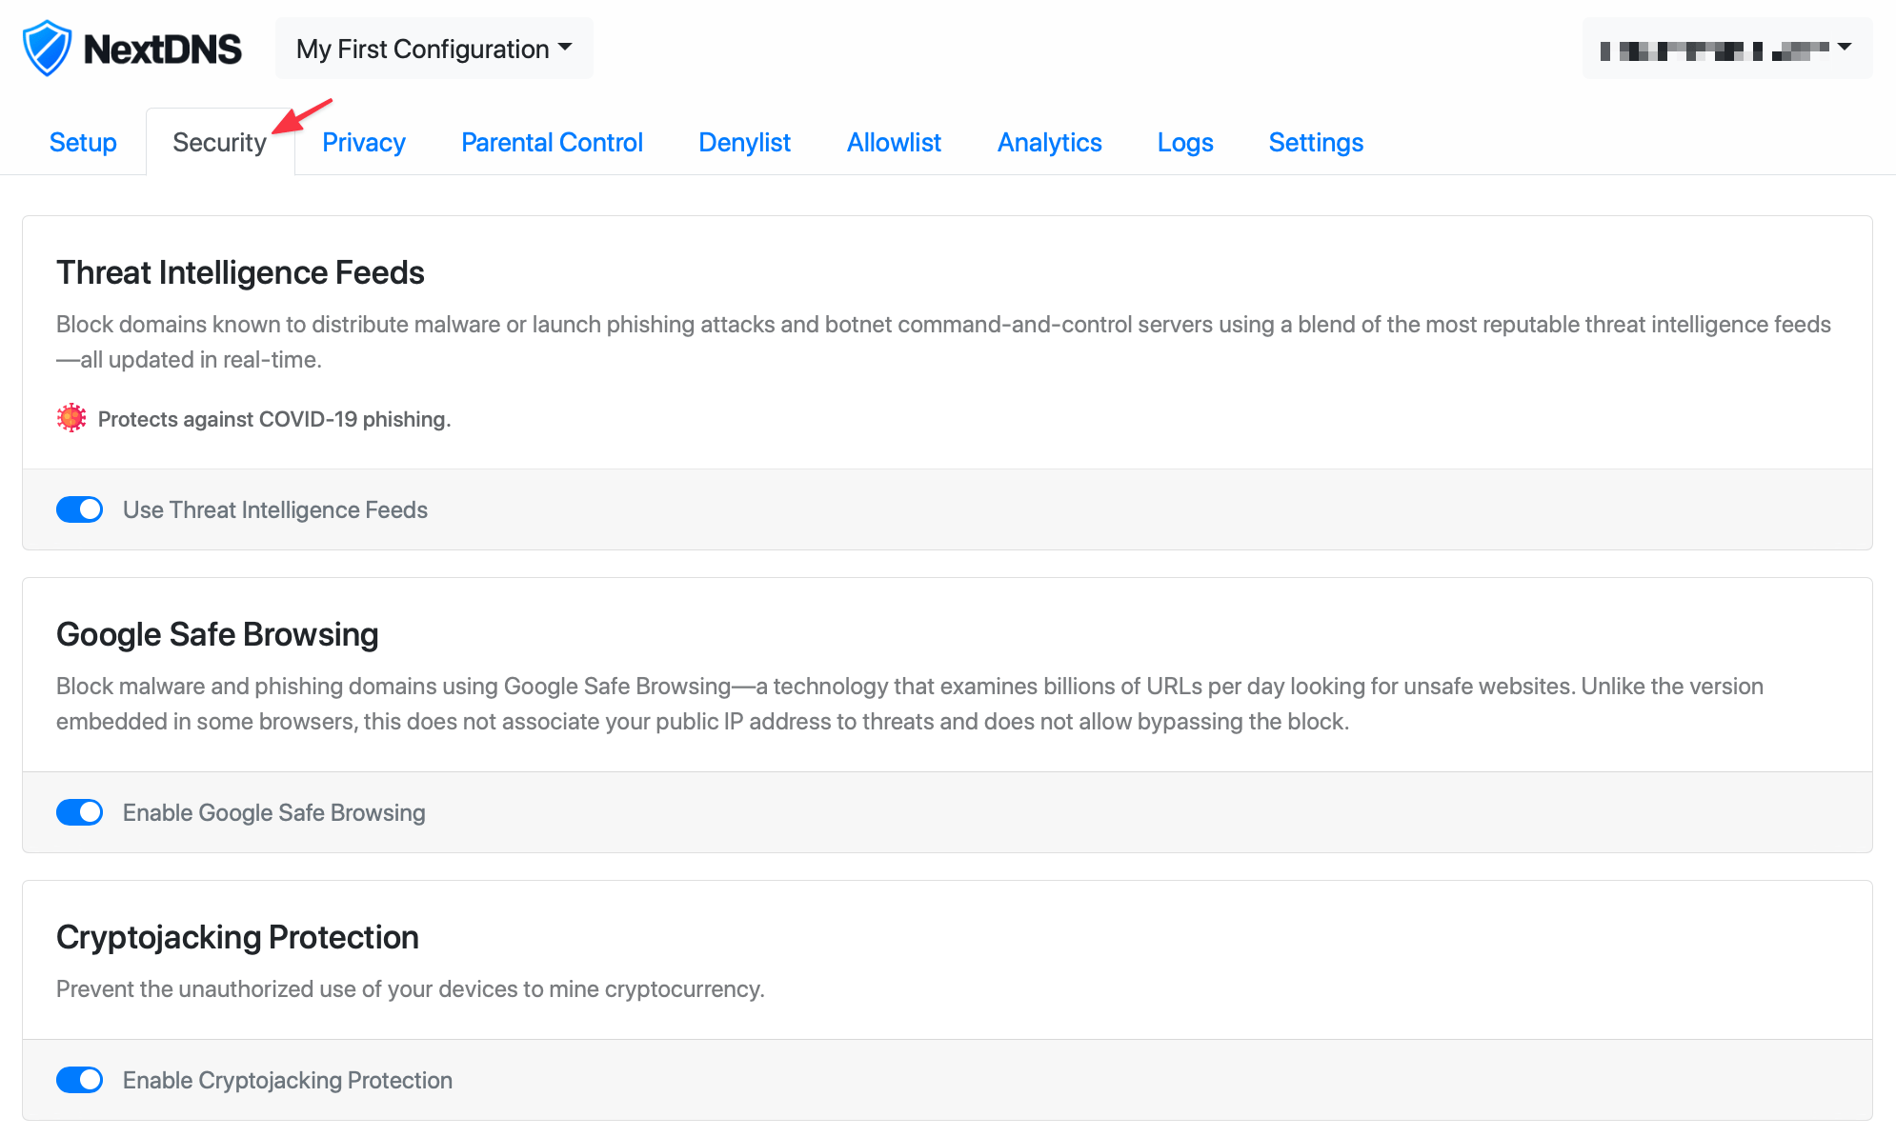Click the Google Safe Browsing heading
1896x1137 pixels.
(x=217, y=634)
